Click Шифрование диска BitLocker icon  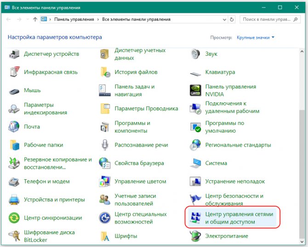pos(14,236)
